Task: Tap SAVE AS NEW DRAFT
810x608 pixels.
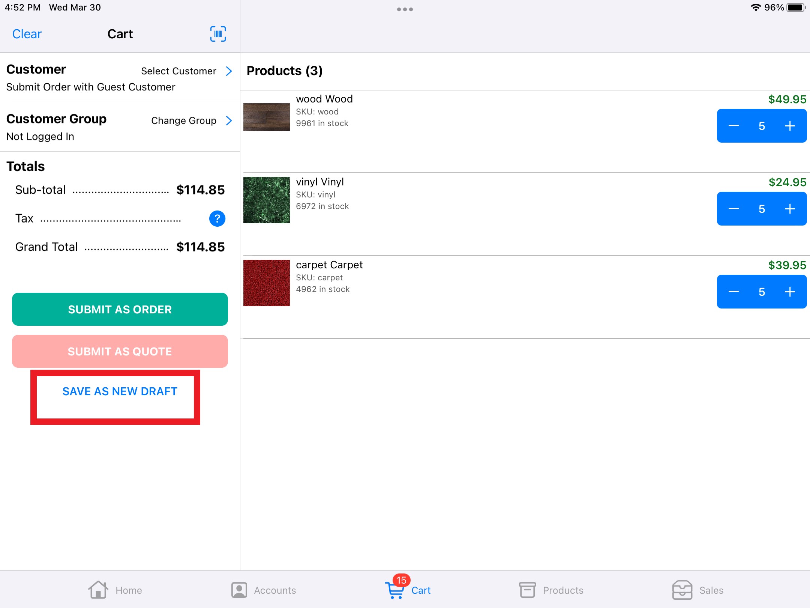Action: pyautogui.click(x=120, y=391)
